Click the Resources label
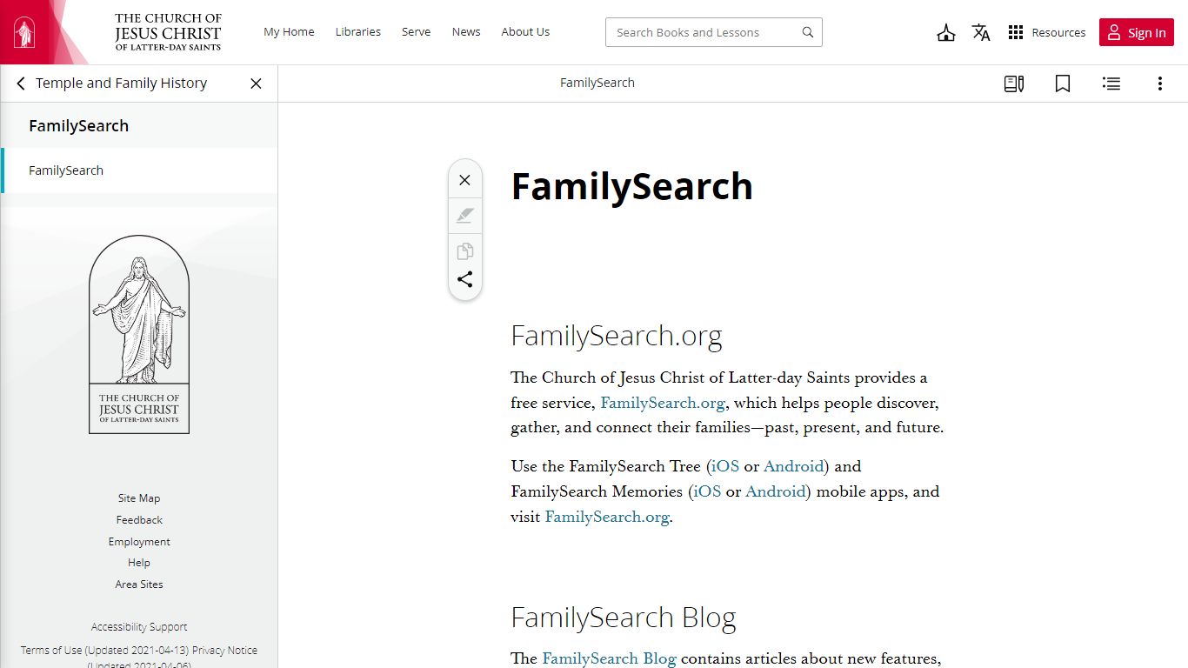Screen dimensions: 1188x668 click(1058, 33)
